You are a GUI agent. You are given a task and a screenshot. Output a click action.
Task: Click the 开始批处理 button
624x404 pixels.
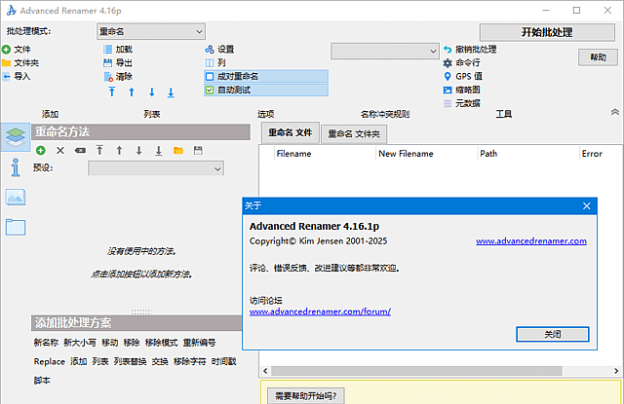(x=547, y=32)
